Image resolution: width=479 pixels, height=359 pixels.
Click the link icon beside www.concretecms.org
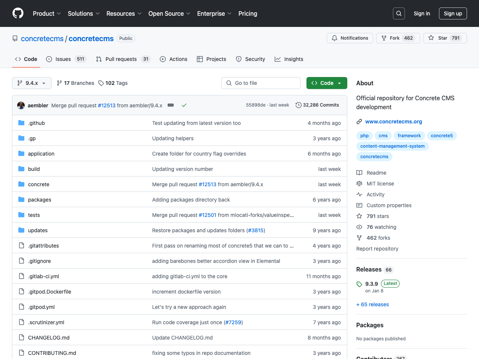pyautogui.click(x=359, y=122)
